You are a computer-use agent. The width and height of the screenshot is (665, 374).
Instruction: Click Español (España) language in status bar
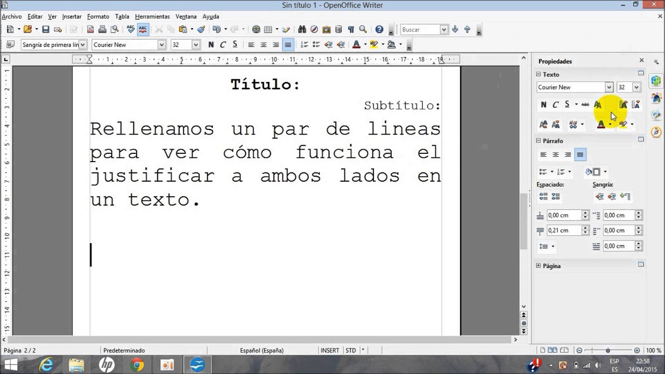pyautogui.click(x=261, y=351)
